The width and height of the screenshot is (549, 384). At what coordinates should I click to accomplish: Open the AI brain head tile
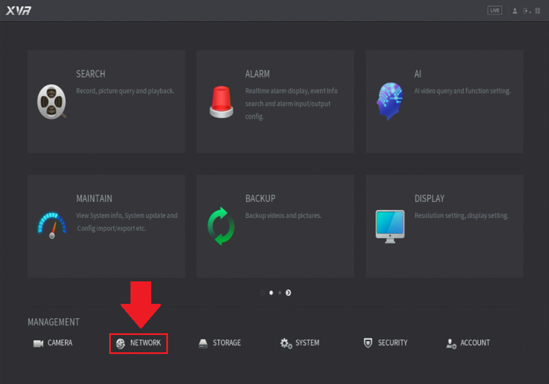445,101
